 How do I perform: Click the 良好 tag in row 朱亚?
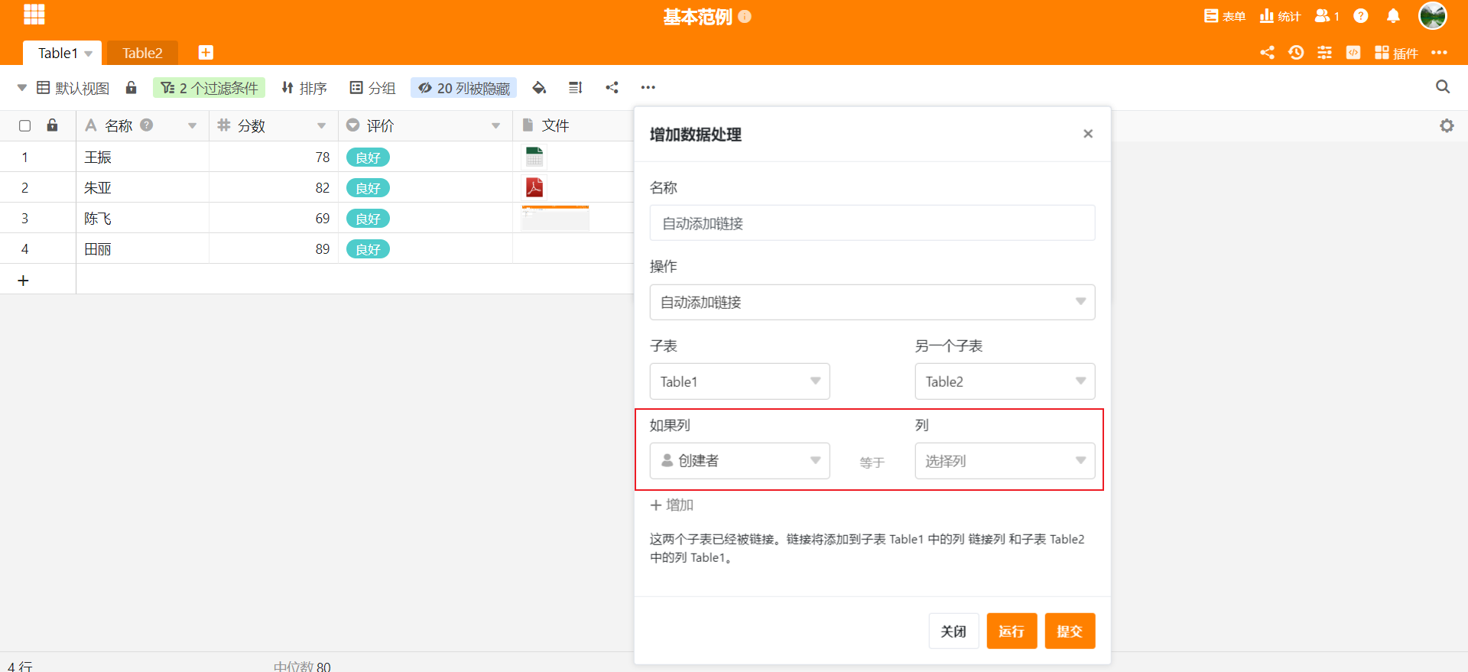(368, 187)
